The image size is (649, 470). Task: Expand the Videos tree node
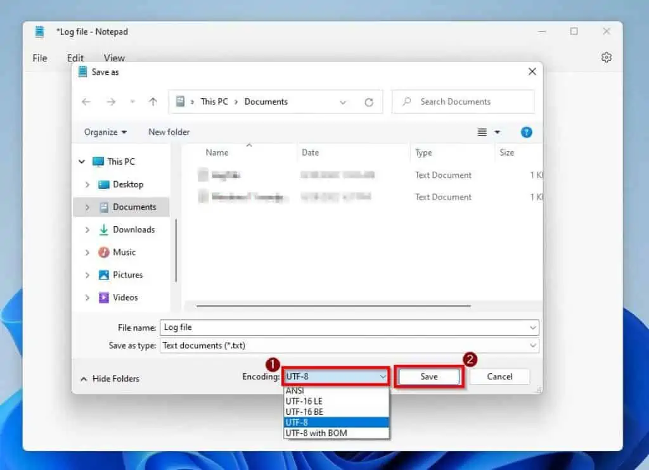coord(87,298)
